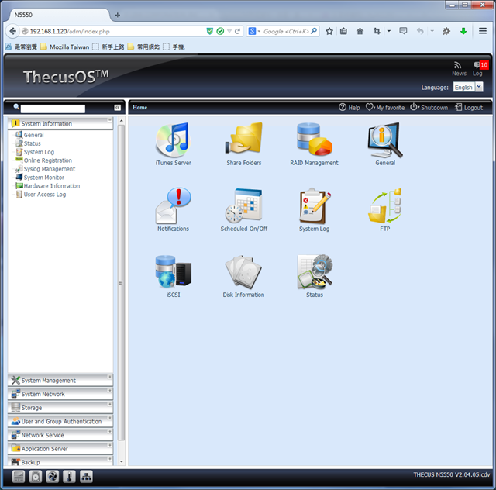Expand the Network Service section
496x490 pixels.
60,435
